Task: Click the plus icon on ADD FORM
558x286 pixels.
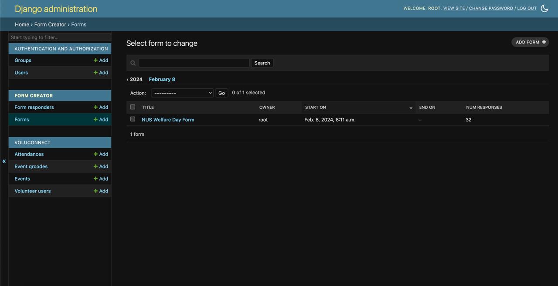Action: pos(544,42)
